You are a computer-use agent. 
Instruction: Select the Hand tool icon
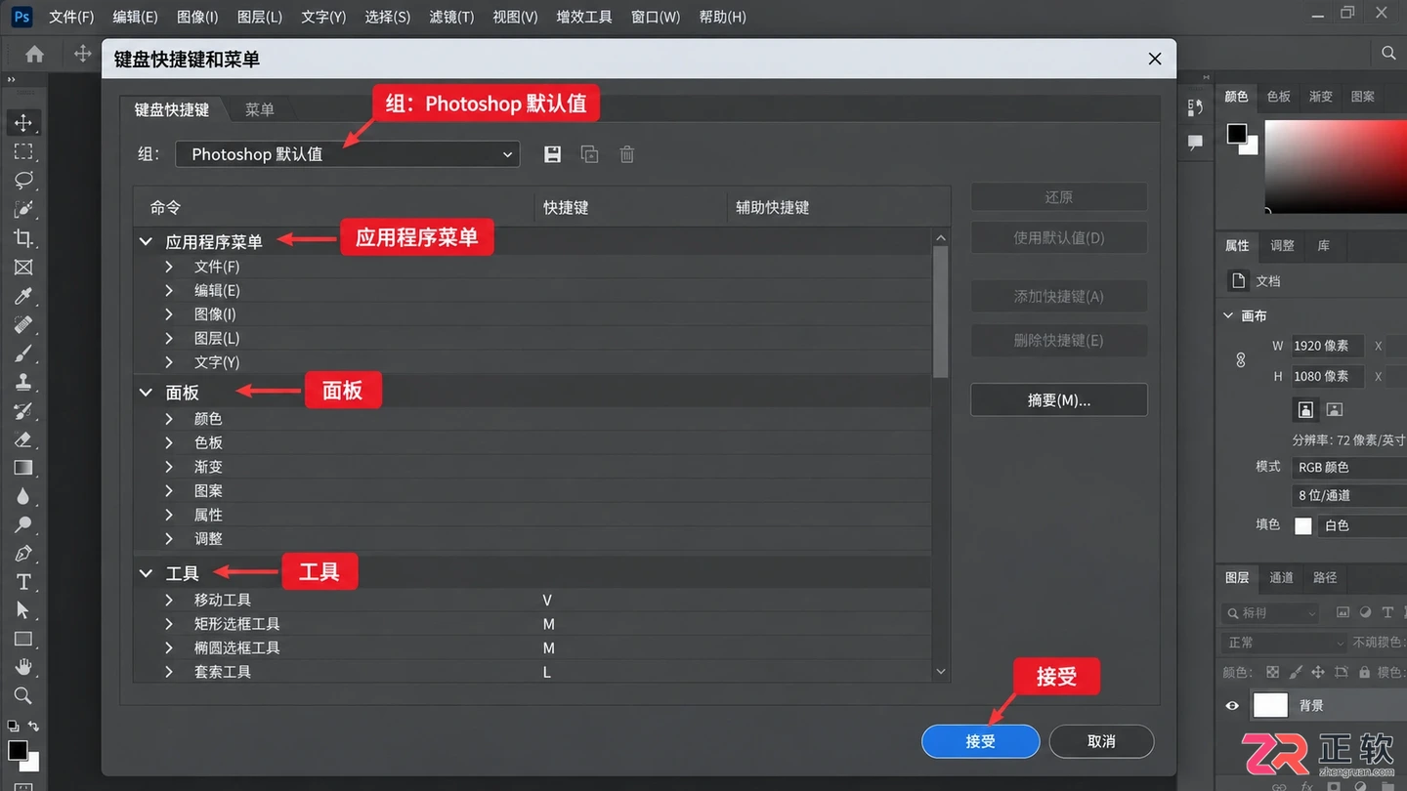coord(23,668)
